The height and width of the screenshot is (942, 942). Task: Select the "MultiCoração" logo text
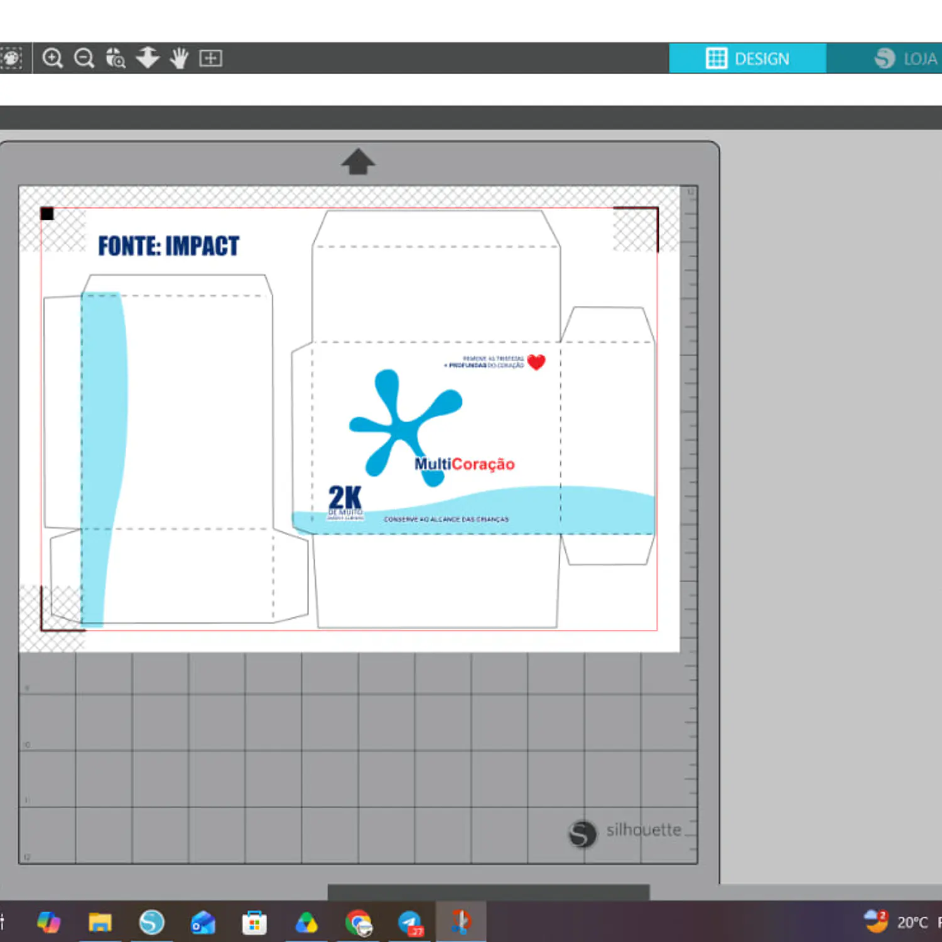pyautogui.click(x=464, y=464)
